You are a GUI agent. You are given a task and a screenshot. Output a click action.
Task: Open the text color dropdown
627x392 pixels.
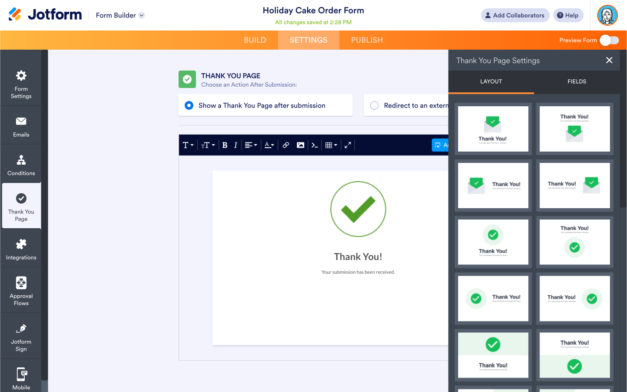pos(269,145)
